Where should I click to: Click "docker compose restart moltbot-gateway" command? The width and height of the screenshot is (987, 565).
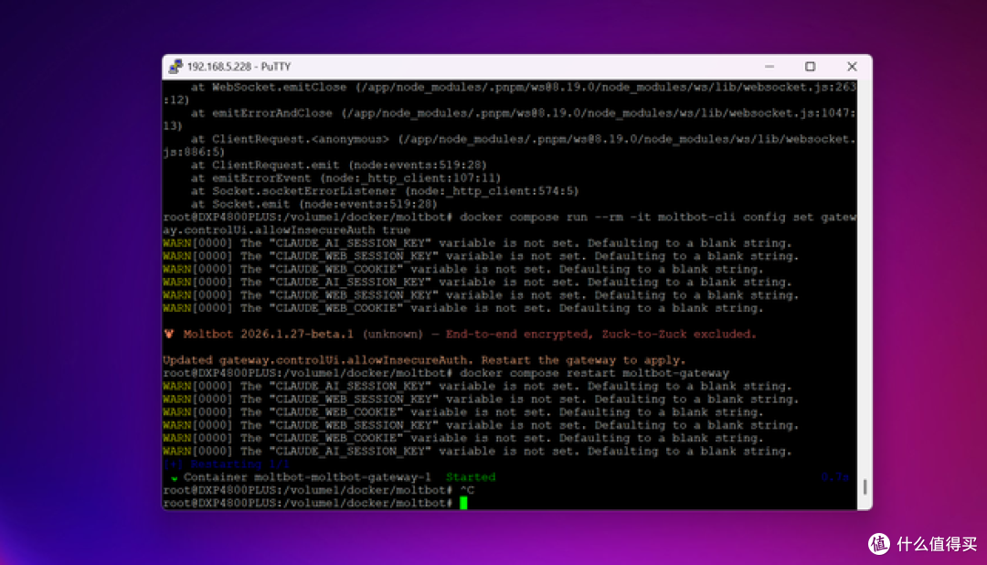[594, 373]
